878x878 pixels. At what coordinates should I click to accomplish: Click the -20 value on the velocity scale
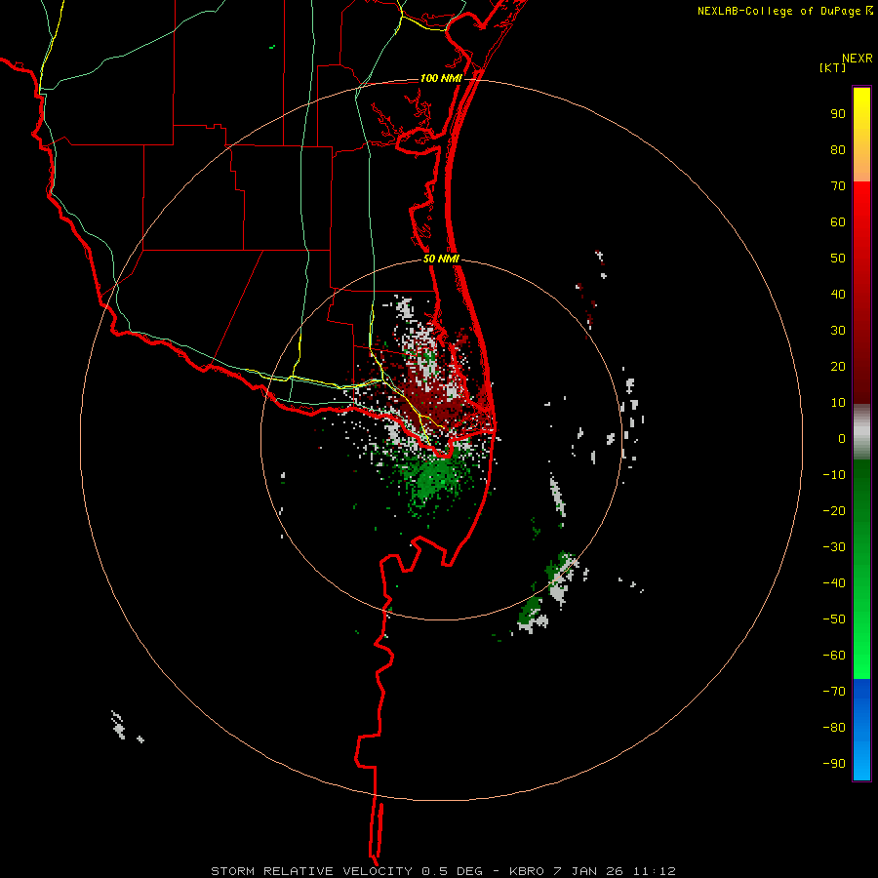(x=834, y=511)
